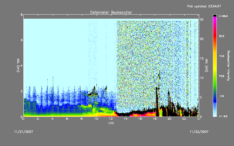The image size is (234, 146).
Task: Click the 20 kft tick label
Action: 202,39
